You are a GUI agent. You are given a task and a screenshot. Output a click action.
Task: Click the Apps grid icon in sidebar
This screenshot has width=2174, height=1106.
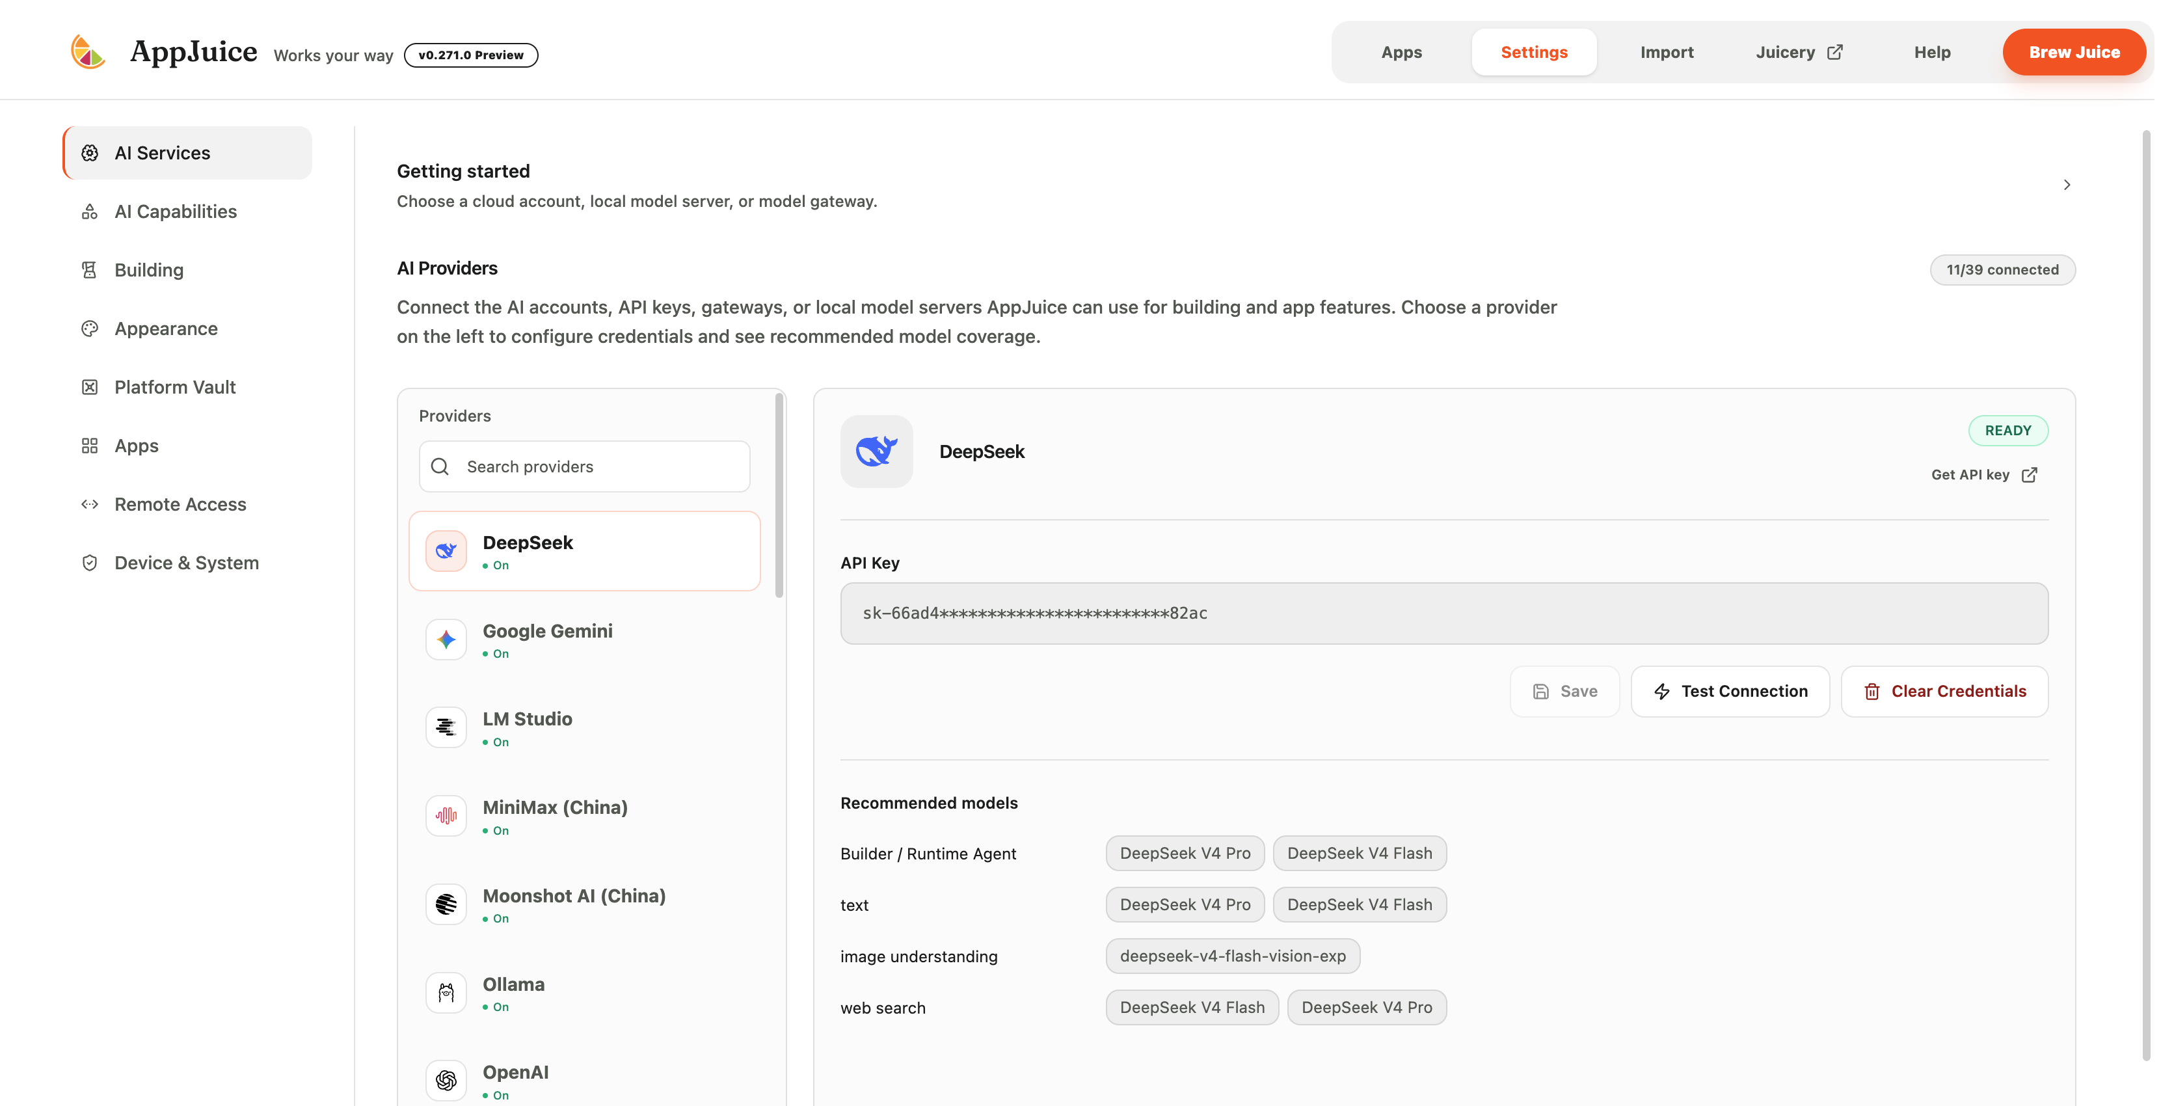click(90, 446)
